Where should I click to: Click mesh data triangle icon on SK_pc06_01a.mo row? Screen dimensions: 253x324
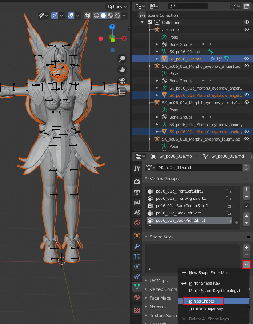(226, 59)
